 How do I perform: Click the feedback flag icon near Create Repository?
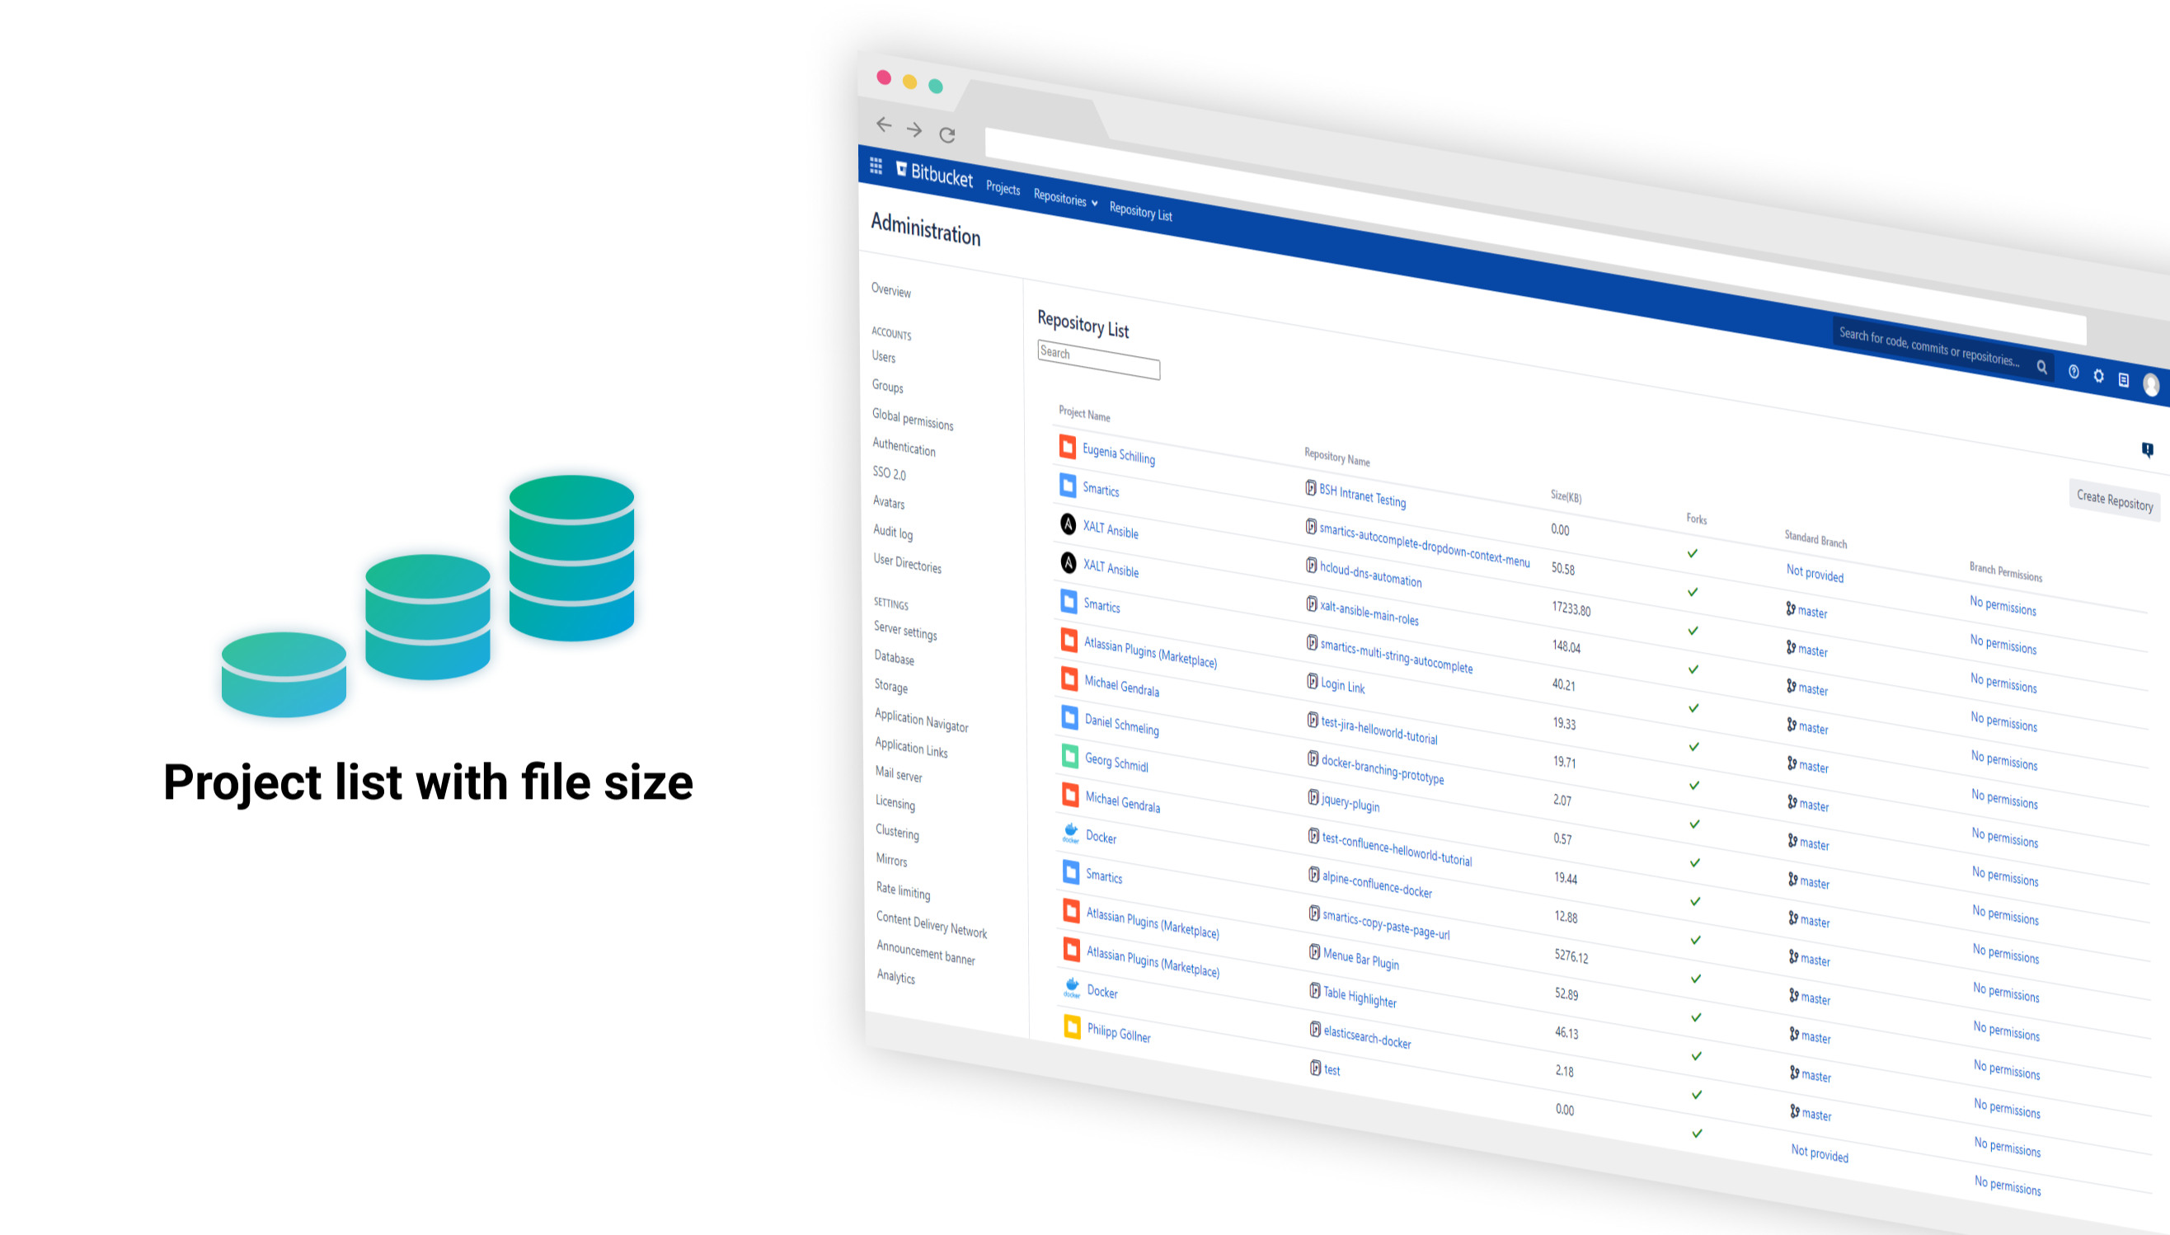[x=2147, y=448]
